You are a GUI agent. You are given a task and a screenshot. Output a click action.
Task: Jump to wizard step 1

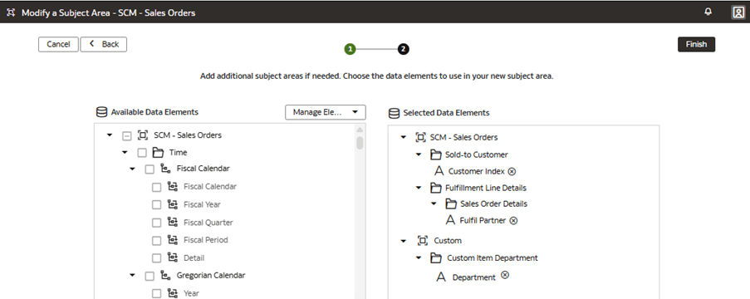point(350,49)
